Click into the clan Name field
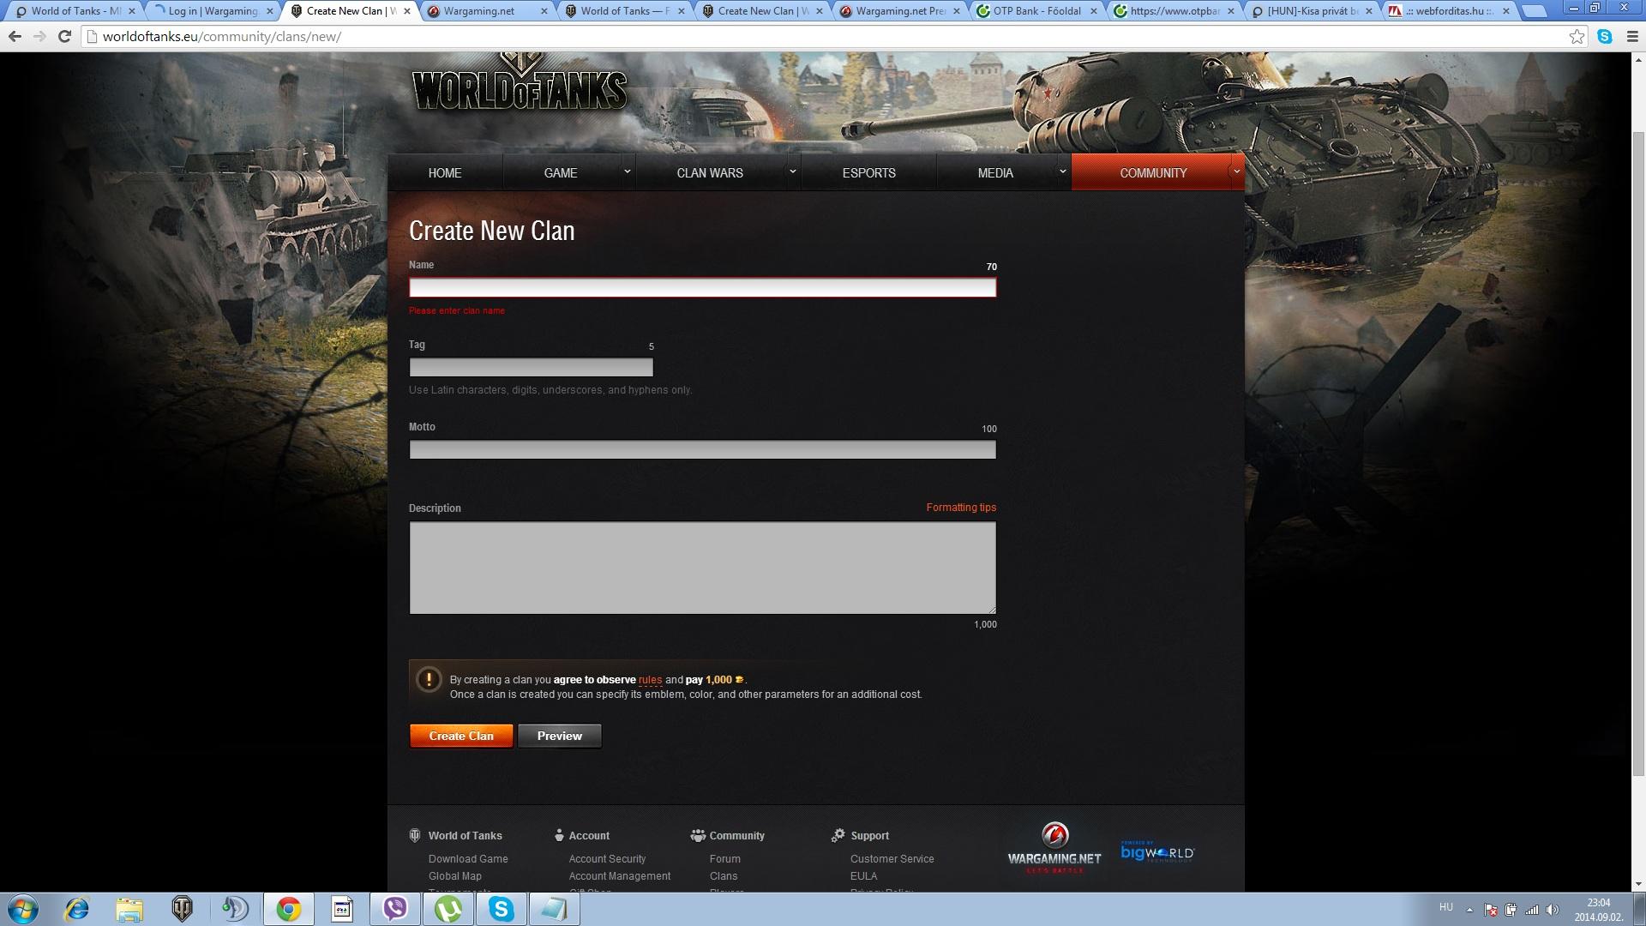Image resolution: width=1646 pixels, height=926 pixels. point(702,288)
